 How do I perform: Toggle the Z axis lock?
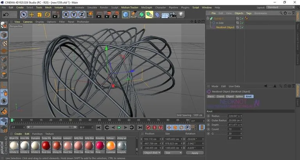click(82, 14)
